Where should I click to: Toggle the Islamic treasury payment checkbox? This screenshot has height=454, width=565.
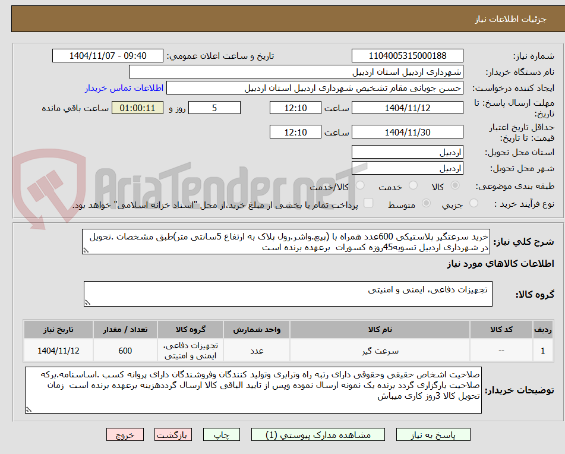[368, 203]
